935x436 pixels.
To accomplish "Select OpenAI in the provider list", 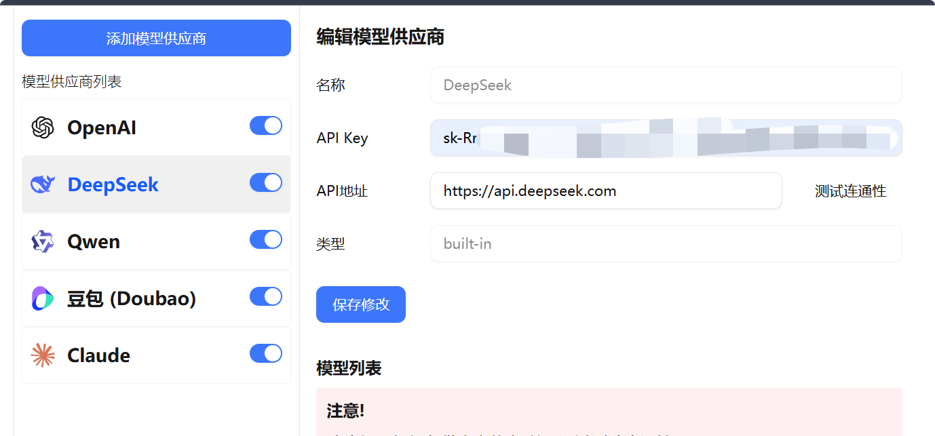I will (102, 127).
